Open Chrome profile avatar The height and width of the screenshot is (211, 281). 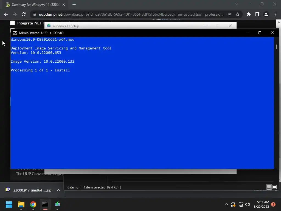pos(266,14)
